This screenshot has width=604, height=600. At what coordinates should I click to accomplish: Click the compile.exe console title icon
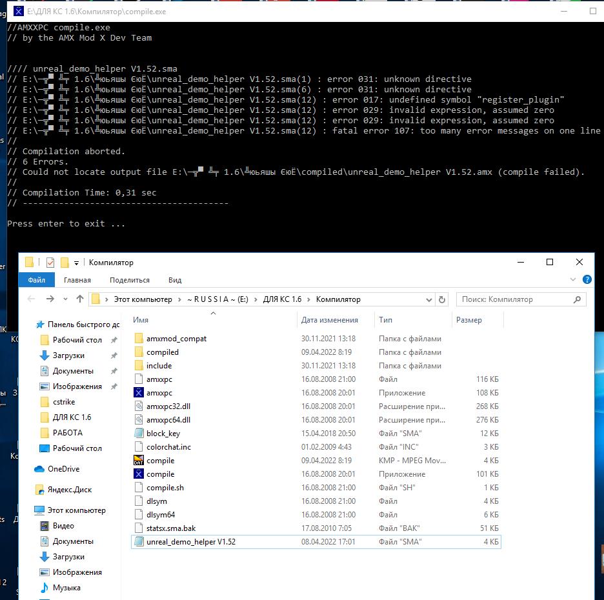point(18,11)
